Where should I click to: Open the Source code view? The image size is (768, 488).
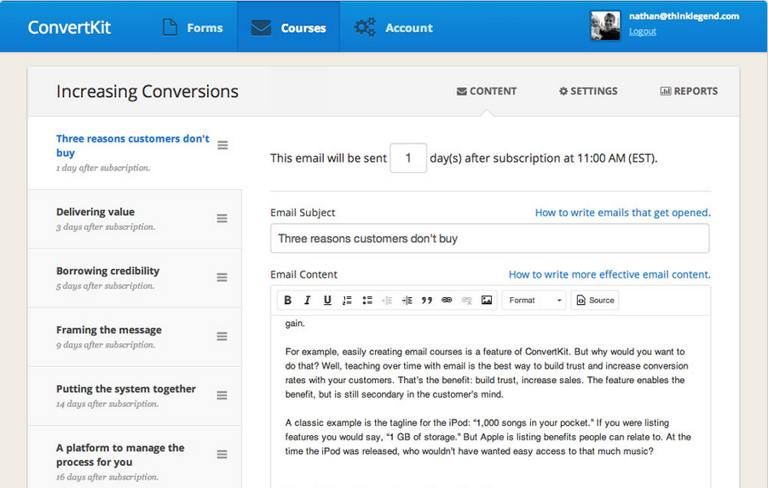(x=595, y=300)
